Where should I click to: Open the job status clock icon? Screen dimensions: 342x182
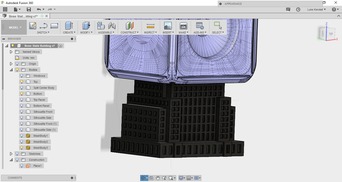point(298,9)
